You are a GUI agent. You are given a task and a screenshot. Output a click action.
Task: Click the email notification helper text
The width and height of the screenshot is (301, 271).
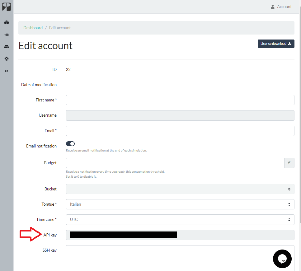(106, 151)
